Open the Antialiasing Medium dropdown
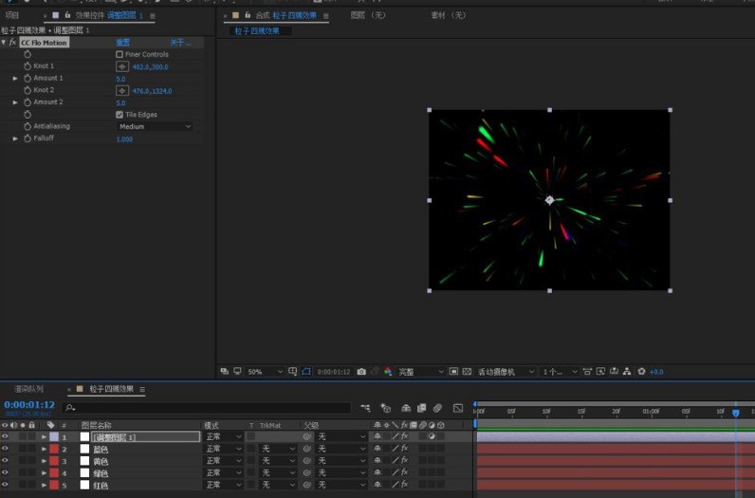The width and height of the screenshot is (755, 498). point(155,127)
